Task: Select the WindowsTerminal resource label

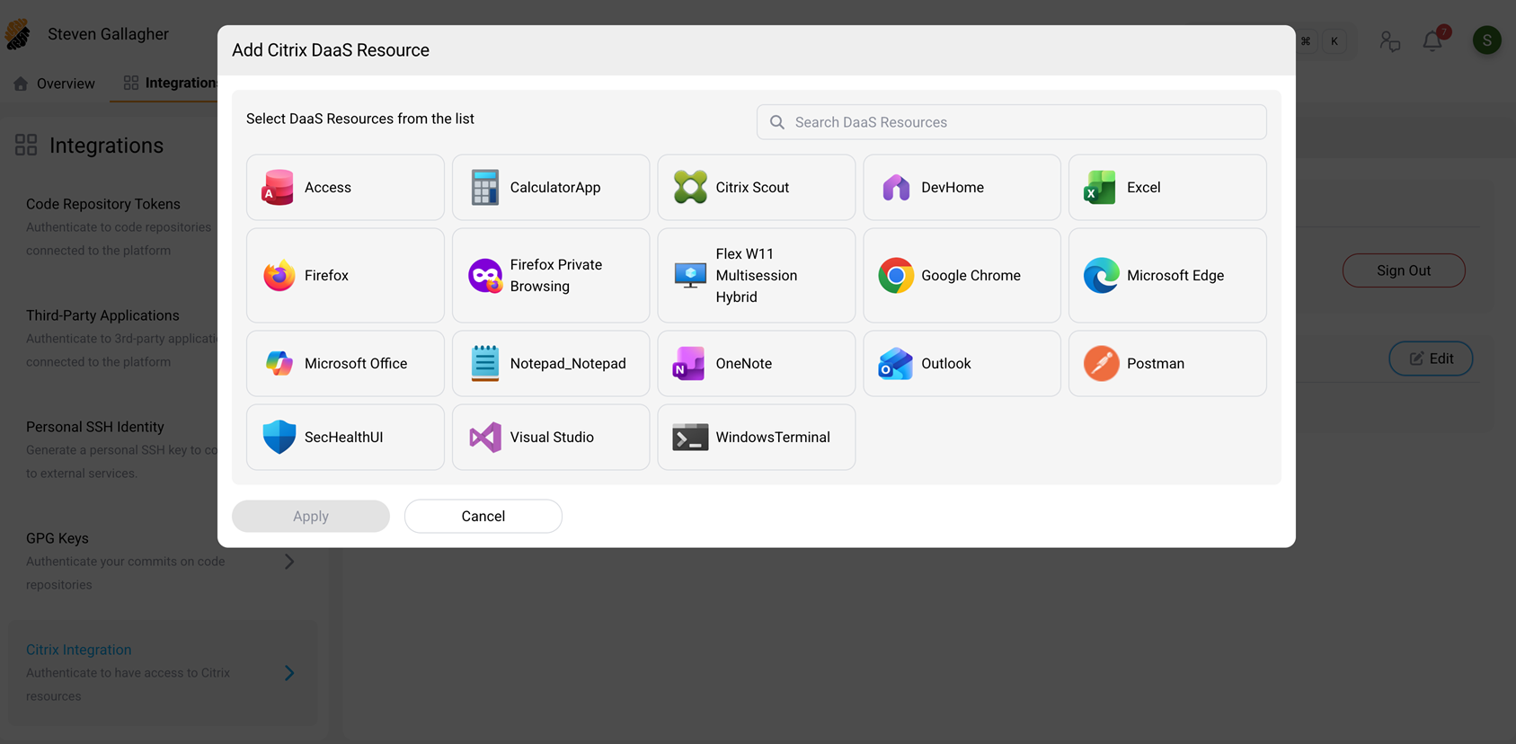Action: coord(773,438)
